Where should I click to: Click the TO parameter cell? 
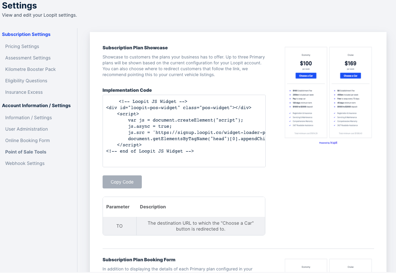pos(120,226)
